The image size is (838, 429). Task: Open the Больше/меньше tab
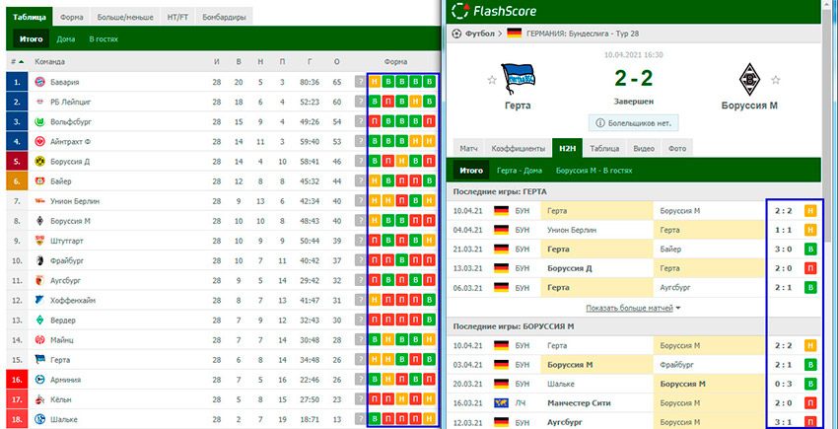coord(125,17)
